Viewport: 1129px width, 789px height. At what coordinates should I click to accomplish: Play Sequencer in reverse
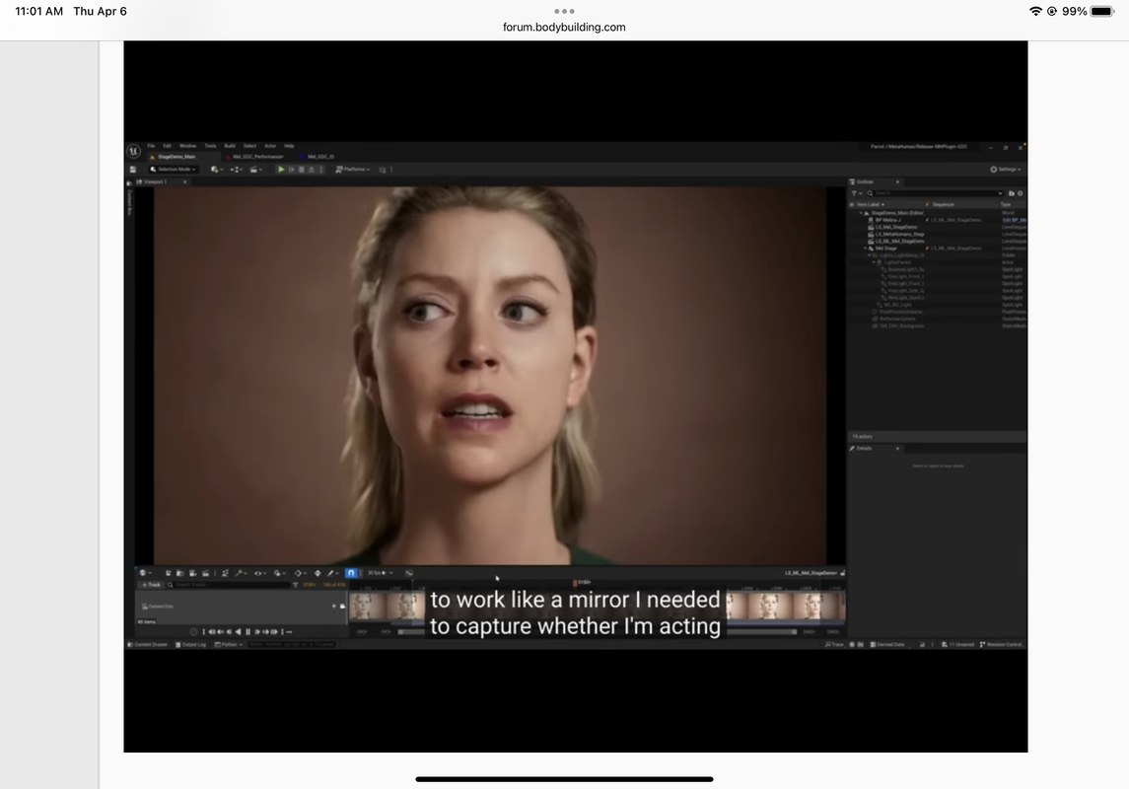(x=239, y=632)
